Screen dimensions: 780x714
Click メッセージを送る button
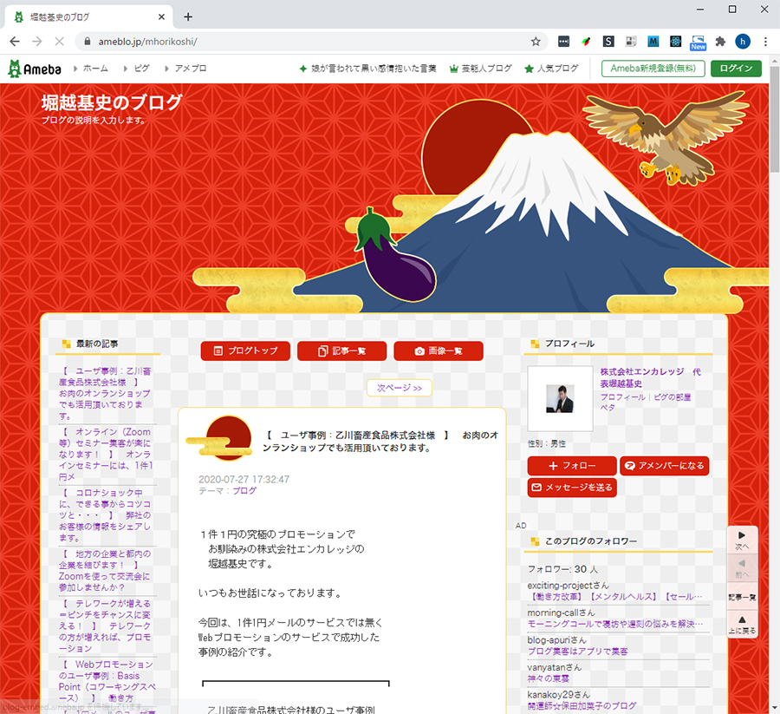pos(572,487)
